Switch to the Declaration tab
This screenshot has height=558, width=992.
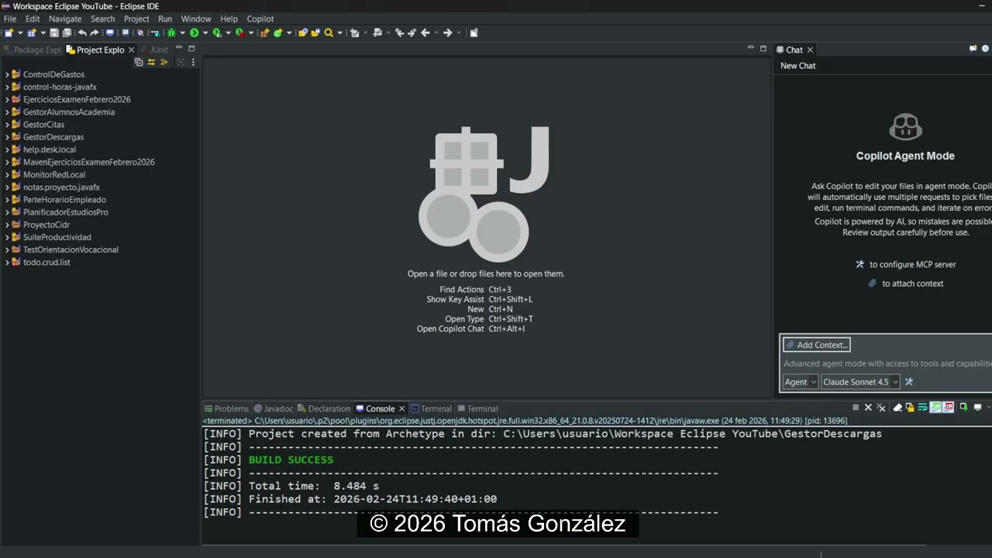tap(324, 408)
